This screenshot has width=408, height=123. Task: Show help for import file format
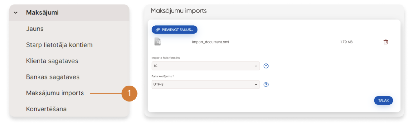click(266, 66)
